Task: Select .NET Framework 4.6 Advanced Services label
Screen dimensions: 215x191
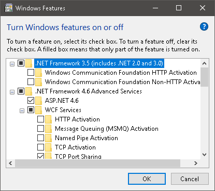Action: click(89, 91)
